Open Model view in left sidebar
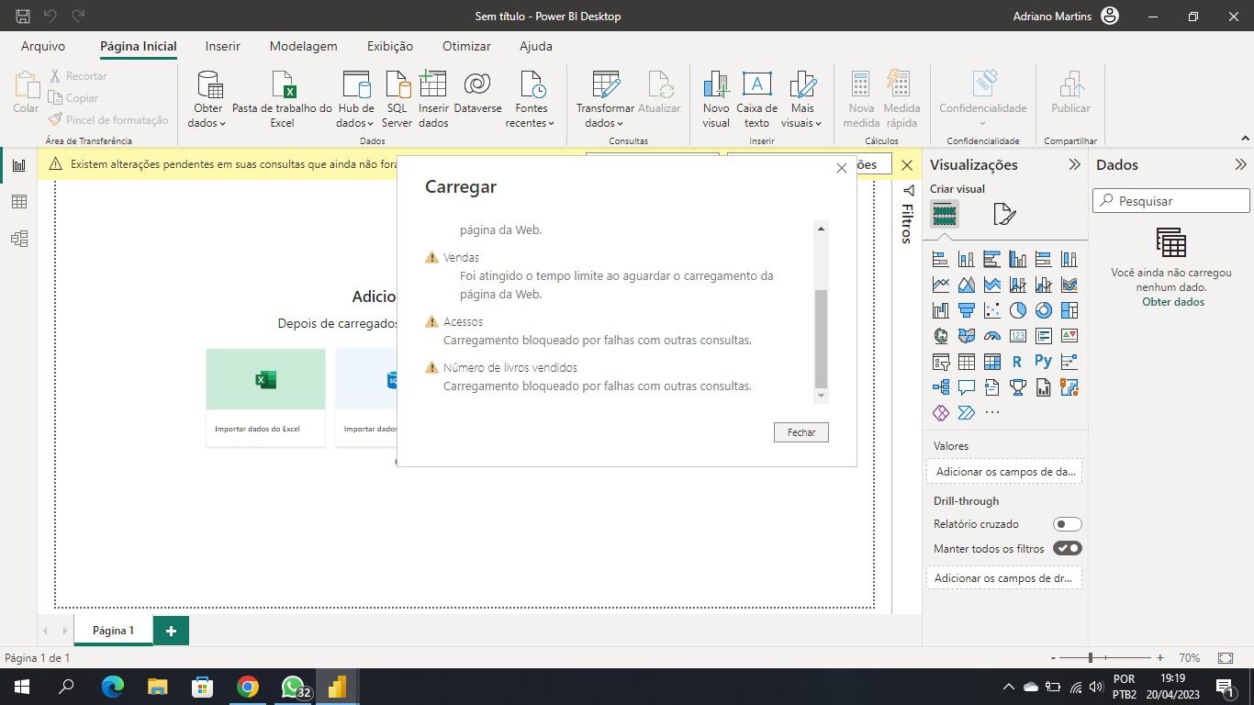 pos(18,239)
